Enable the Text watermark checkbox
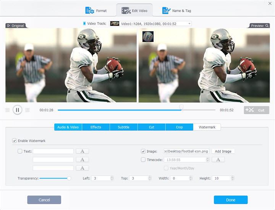The height and width of the screenshot is (210, 275). (x=20, y=151)
